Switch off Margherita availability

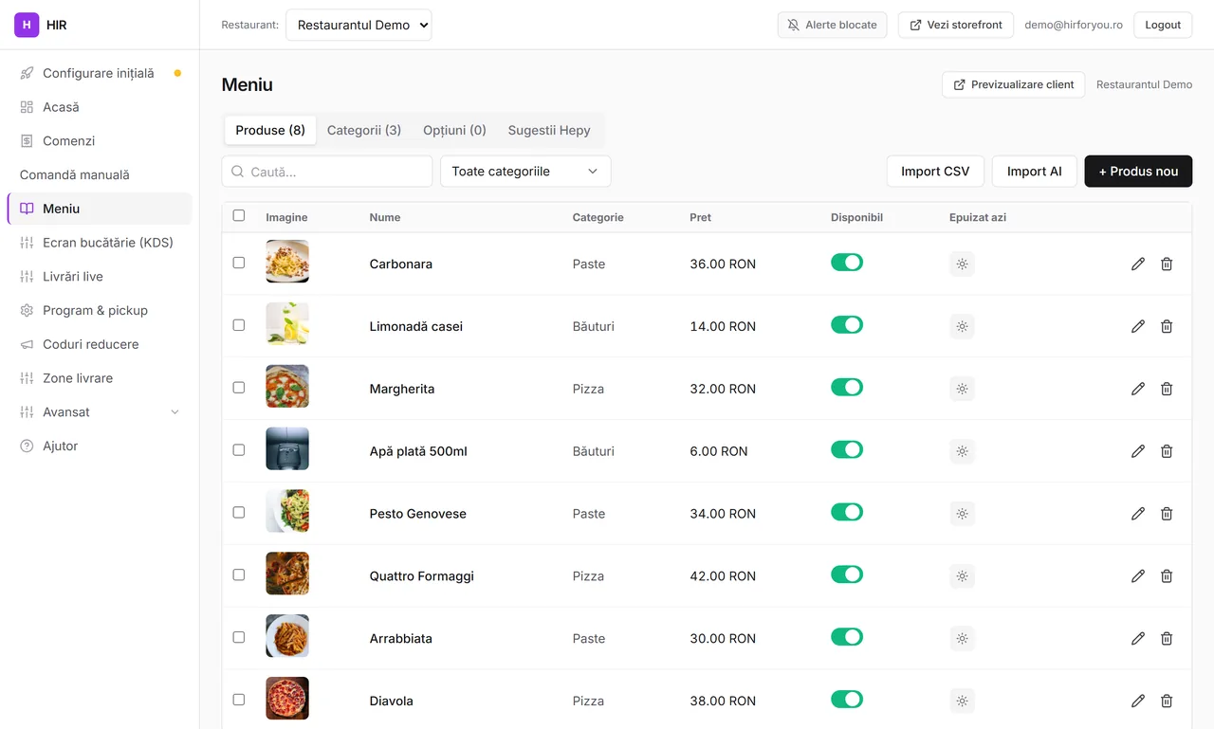[x=847, y=388]
